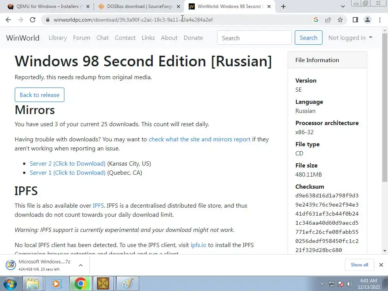
Task: Click the taskbar clock showing 6:01 AM
Action: click(x=369, y=284)
